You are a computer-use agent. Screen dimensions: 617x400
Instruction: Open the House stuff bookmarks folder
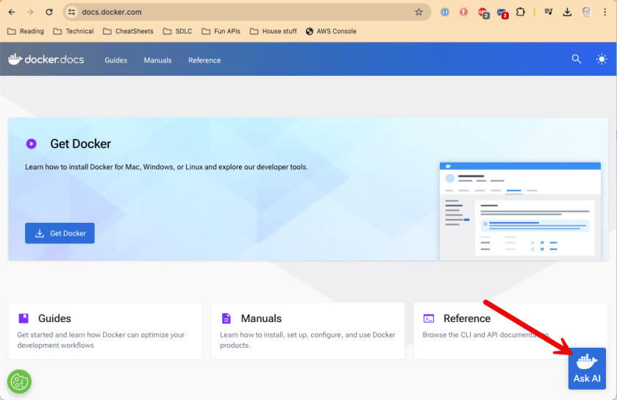click(x=274, y=31)
